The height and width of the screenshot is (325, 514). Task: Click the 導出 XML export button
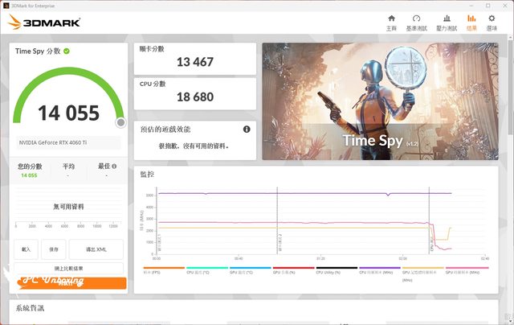point(96,249)
